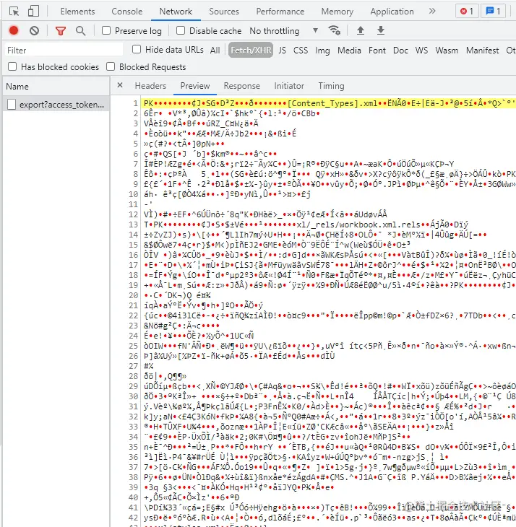The width and height of the screenshot is (516, 527).
Task: Open the No throttling dropdown
Action: (x=284, y=31)
